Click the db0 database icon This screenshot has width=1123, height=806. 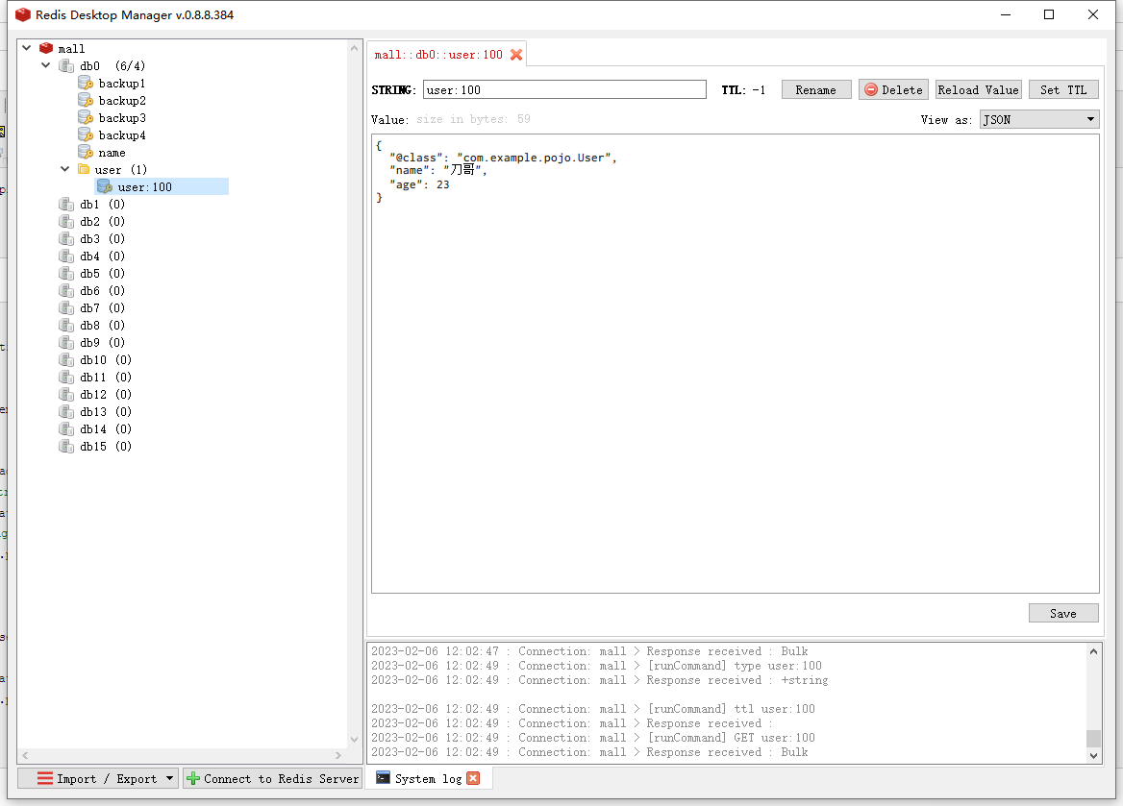tap(66, 66)
